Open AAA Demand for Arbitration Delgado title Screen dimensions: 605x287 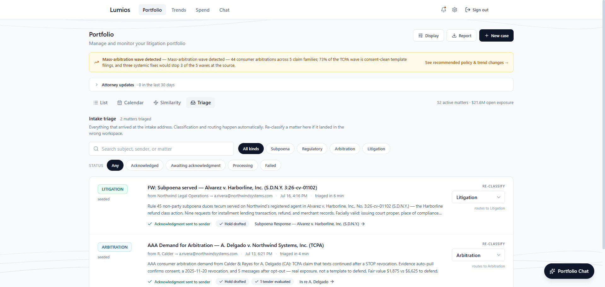pyautogui.click(x=236, y=245)
